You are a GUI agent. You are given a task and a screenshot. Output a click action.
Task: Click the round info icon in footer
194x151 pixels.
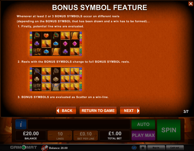click(134, 147)
